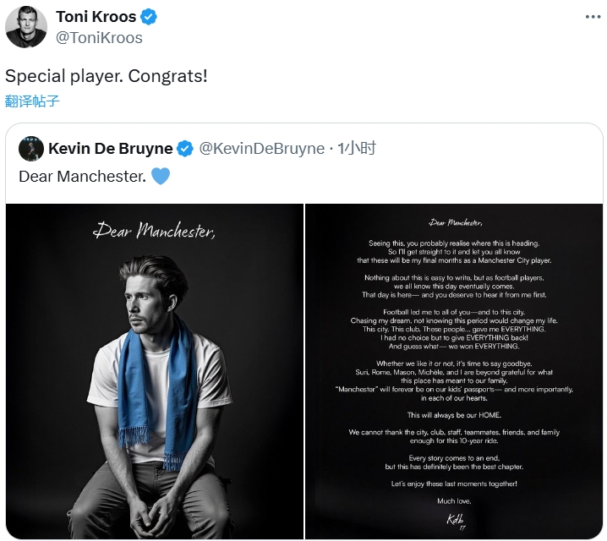Click the blue heart emoji
This screenshot has height=541, width=607.
pos(161,177)
